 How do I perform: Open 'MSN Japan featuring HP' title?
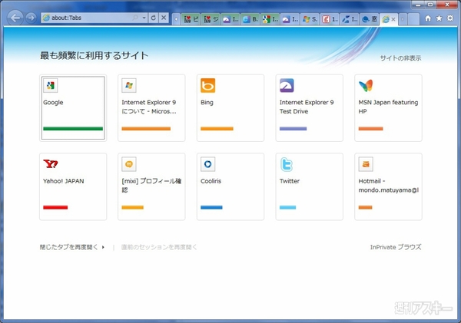[388, 107]
